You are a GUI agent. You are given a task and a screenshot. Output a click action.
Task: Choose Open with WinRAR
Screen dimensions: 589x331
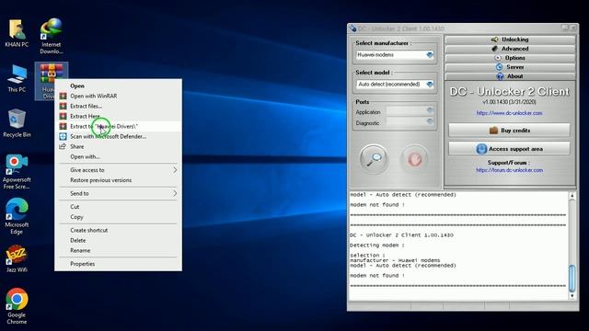[118, 96]
